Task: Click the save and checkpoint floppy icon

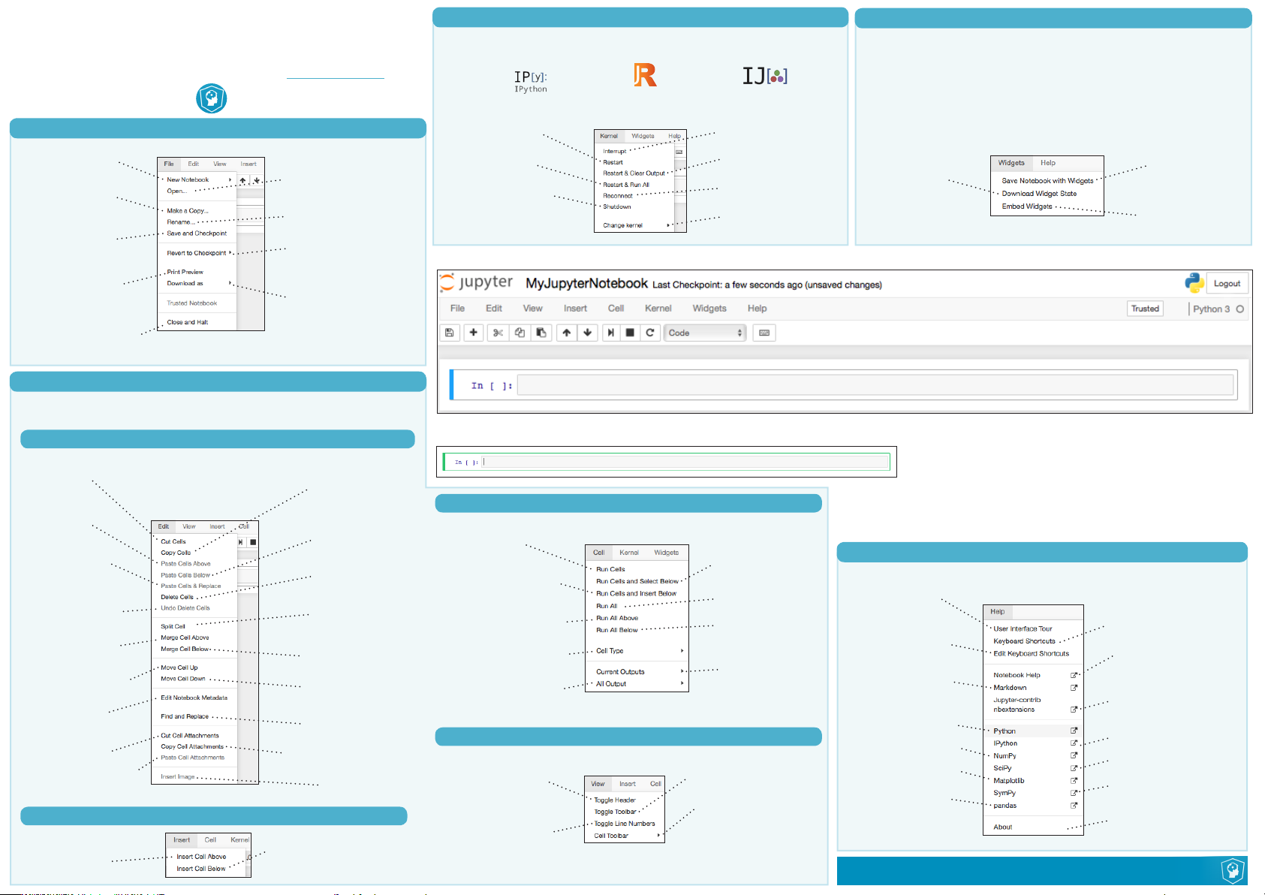Action: tap(450, 333)
